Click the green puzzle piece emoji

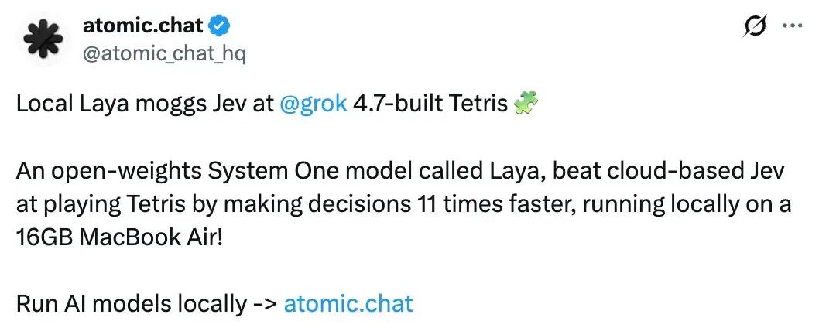[526, 104]
